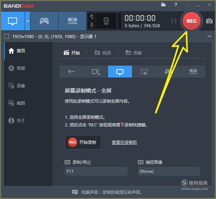Click 开始录制 start recording button
This screenshot has width=216, height=199.
coord(83,142)
